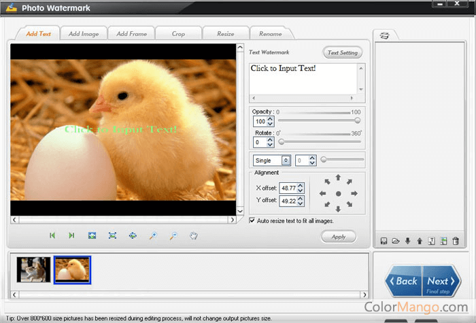Click the Next final step button

(439, 282)
